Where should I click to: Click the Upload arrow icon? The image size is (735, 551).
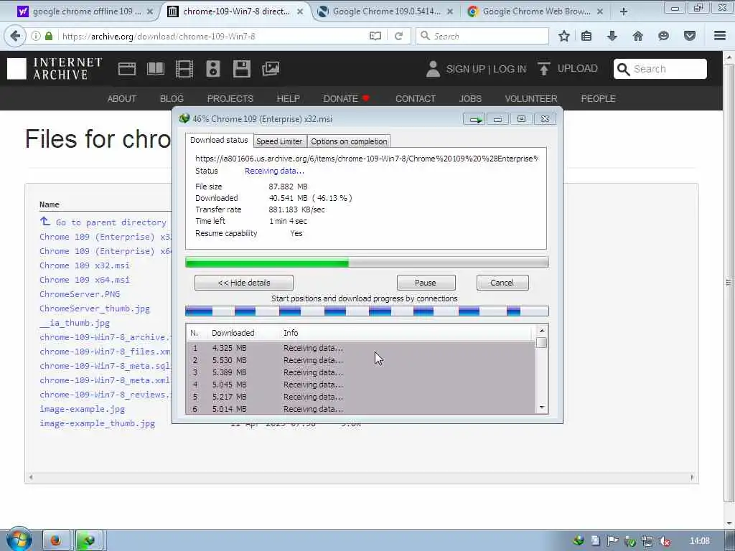tap(544, 69)
